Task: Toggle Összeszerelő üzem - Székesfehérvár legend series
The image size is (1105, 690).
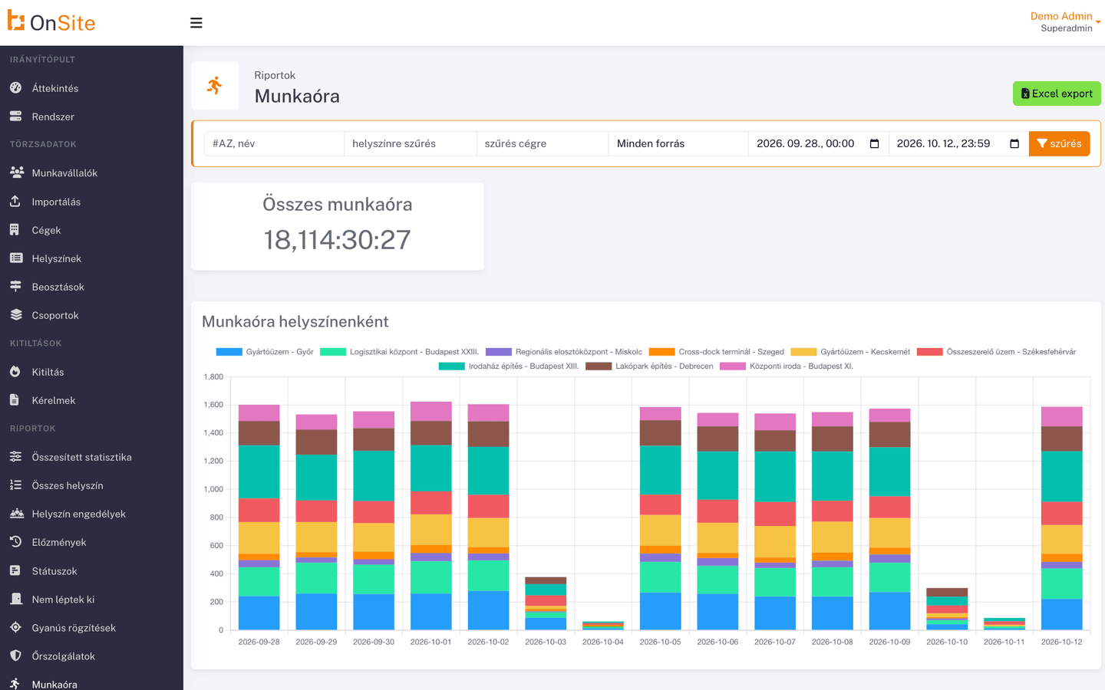Action: point(996,352)
